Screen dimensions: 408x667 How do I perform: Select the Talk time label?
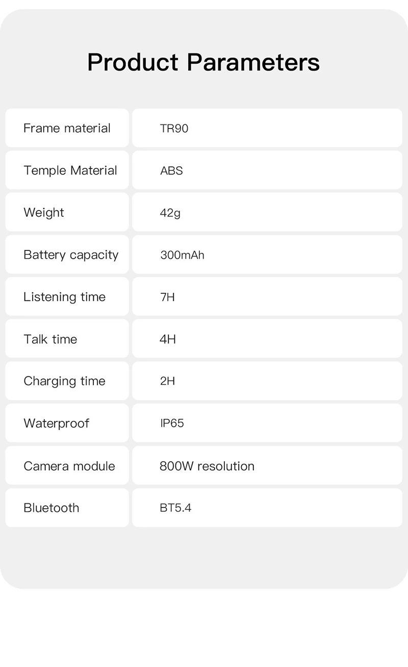coord(50,339)
